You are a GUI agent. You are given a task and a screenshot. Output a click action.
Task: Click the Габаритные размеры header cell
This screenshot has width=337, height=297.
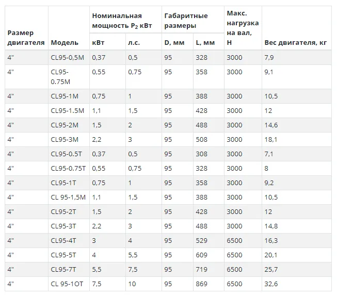193,20
